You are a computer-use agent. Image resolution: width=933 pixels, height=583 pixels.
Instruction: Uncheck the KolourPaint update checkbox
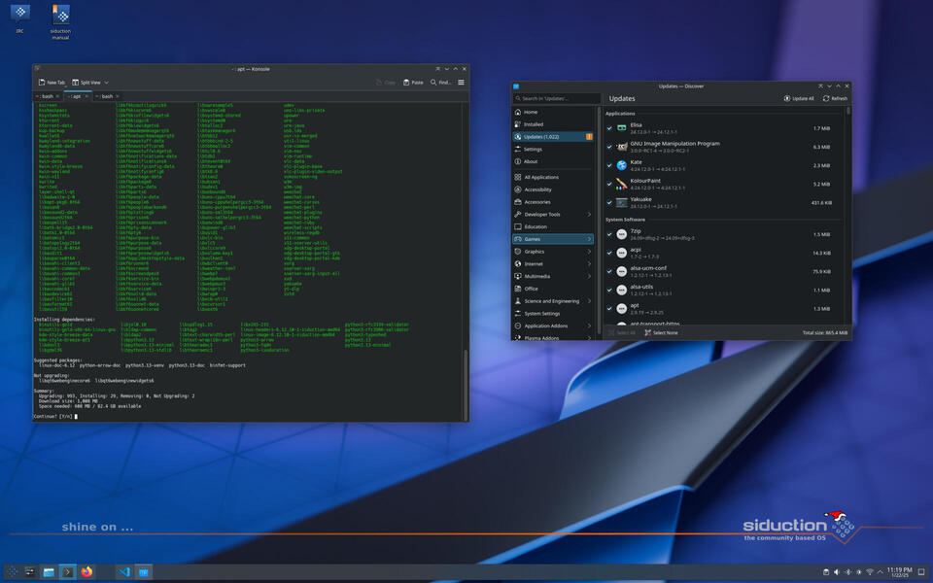click(x=609, y=184)
